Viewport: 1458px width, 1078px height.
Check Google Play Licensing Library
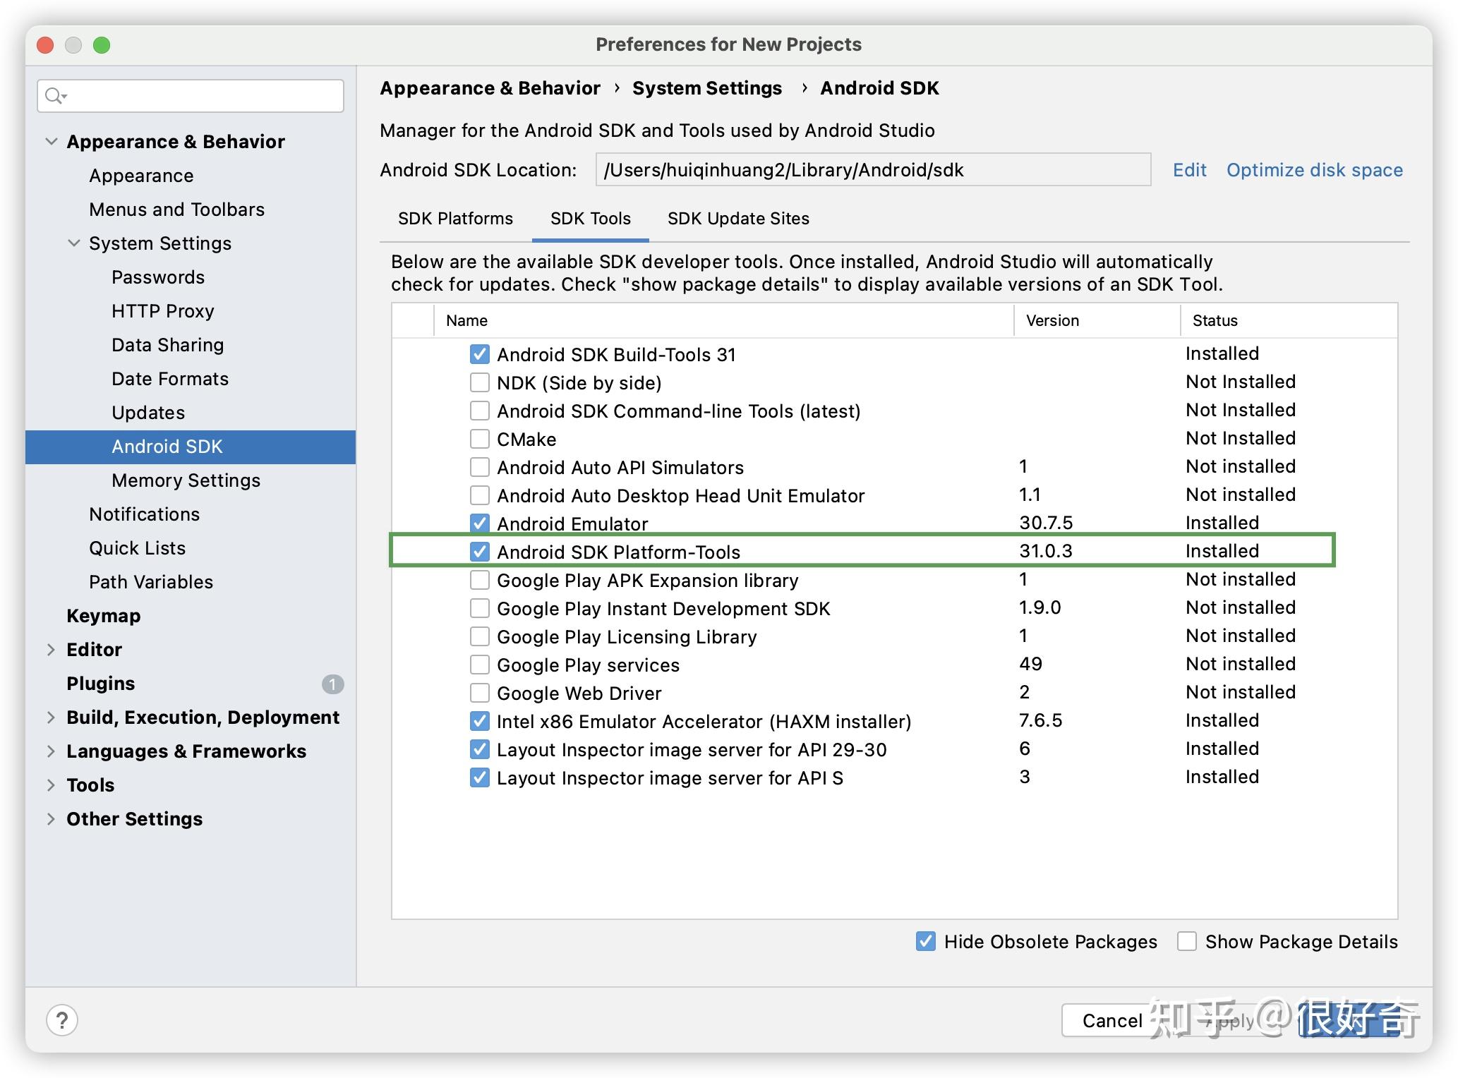coord(480,636)
